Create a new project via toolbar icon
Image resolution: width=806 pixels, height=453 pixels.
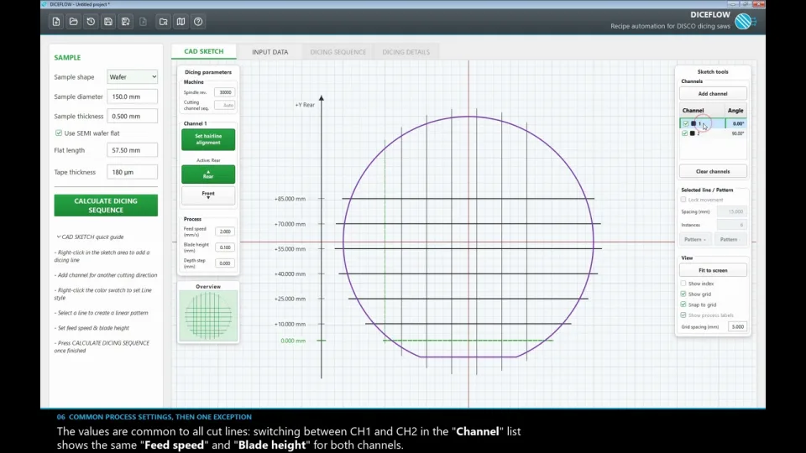click(56, 22)
